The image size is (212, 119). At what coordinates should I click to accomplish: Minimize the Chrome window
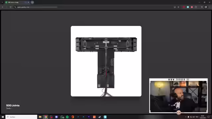[x=199, y=2]
